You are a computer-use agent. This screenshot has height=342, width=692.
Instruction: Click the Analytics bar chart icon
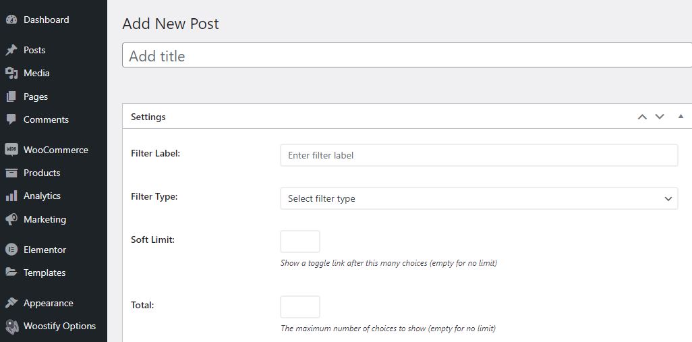11,196
